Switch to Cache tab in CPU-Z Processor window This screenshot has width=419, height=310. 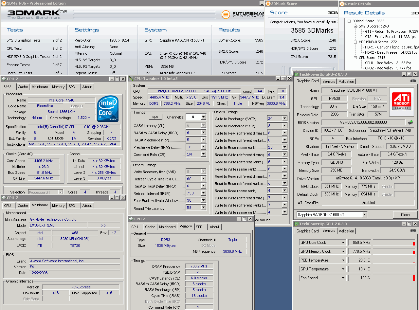pos(23,87)
